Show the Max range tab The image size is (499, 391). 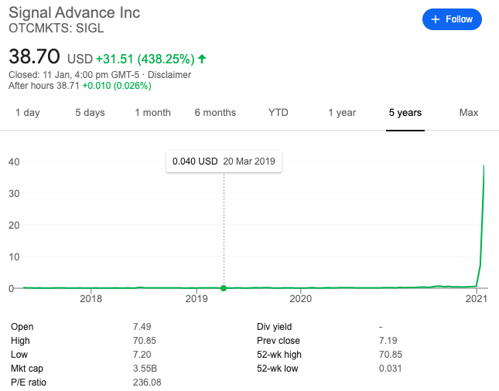coord(469,113)
